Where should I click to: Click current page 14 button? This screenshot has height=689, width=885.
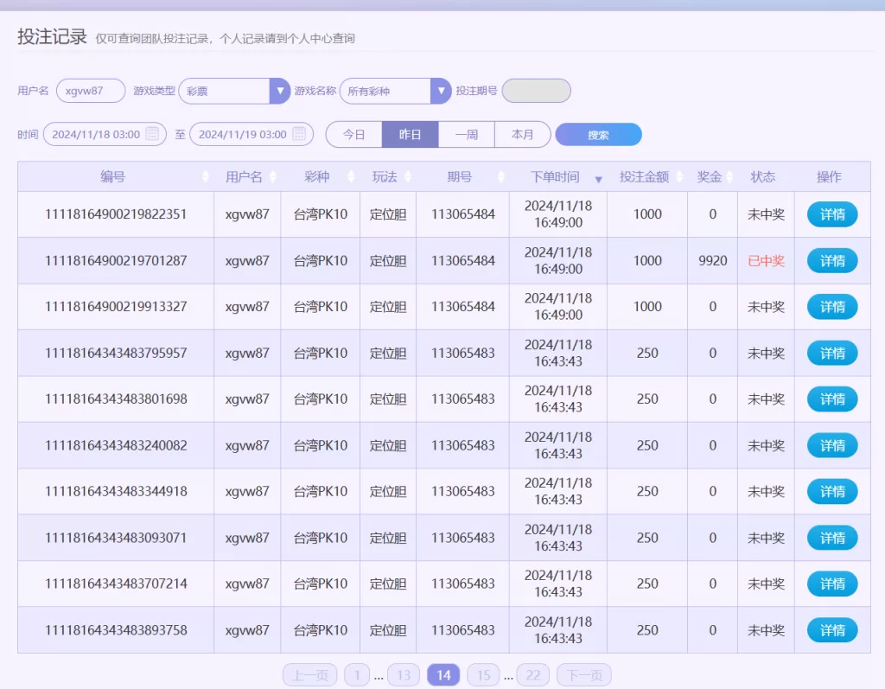(x=443, y=675)
